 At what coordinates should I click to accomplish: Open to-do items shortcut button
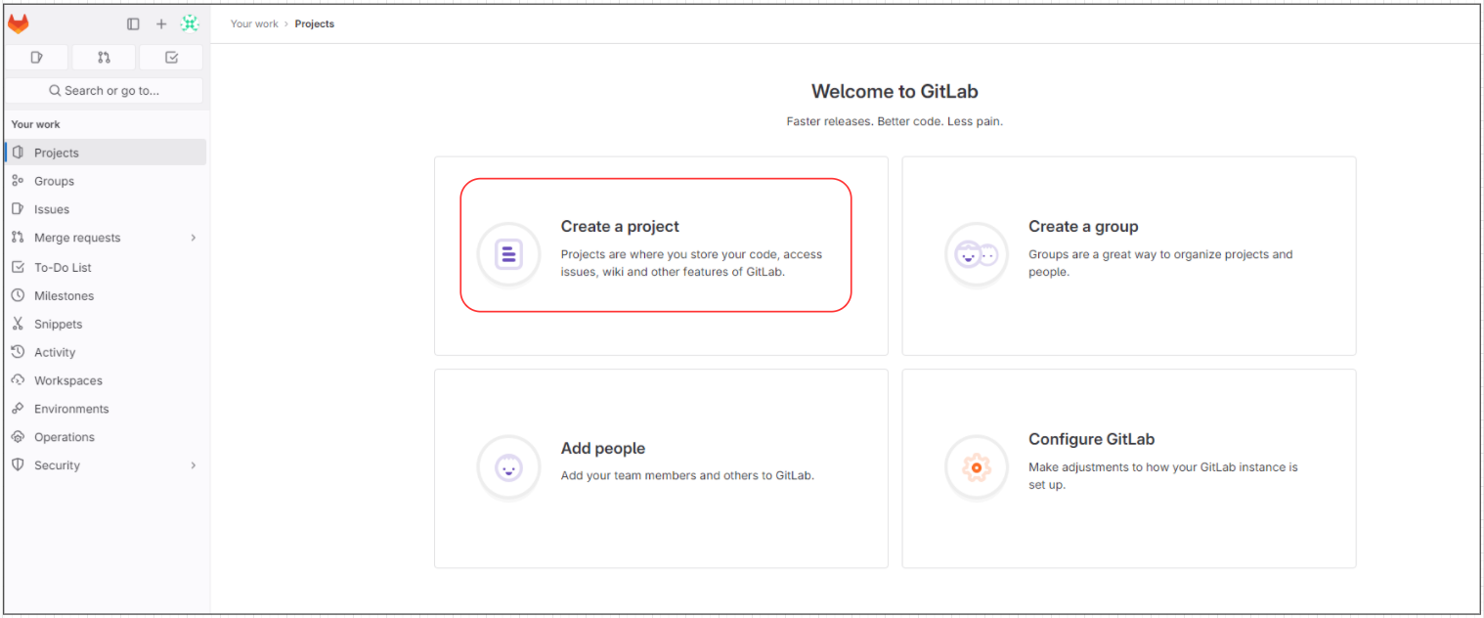pos(171,58)
